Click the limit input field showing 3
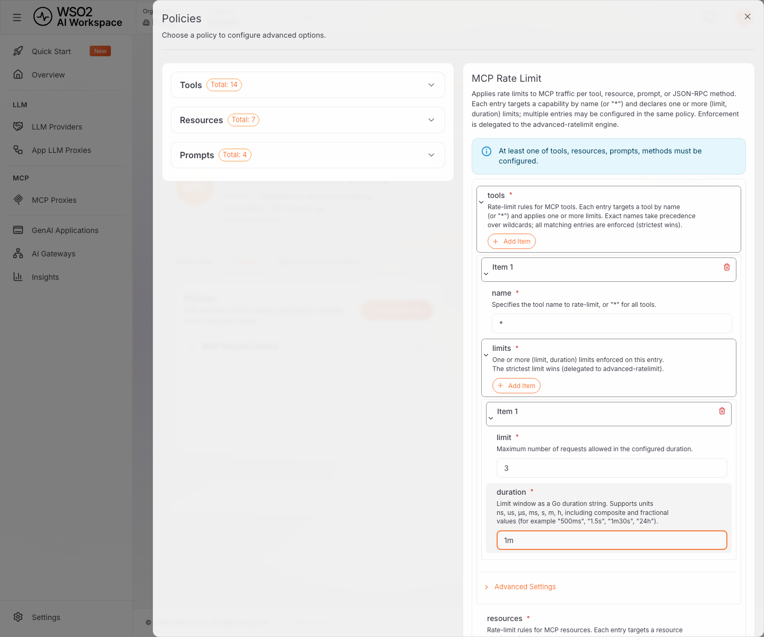The image size is (764, 637). tap(612, 468)
